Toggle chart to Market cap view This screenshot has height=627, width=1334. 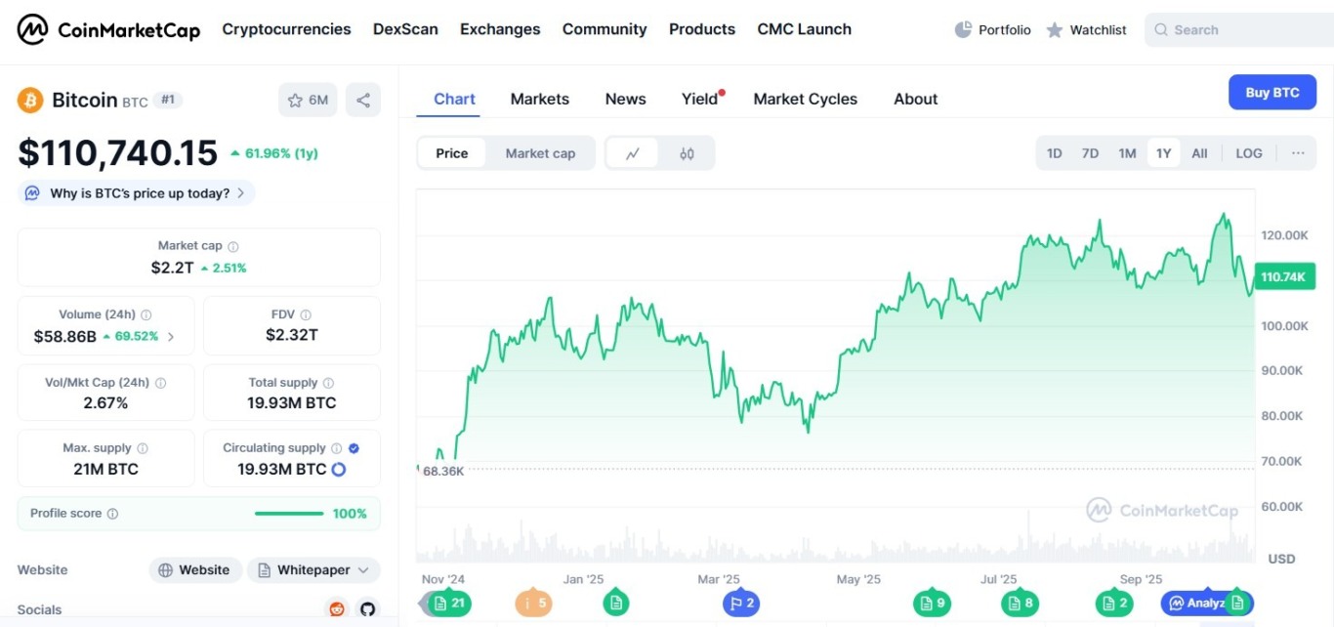[540, 153]
